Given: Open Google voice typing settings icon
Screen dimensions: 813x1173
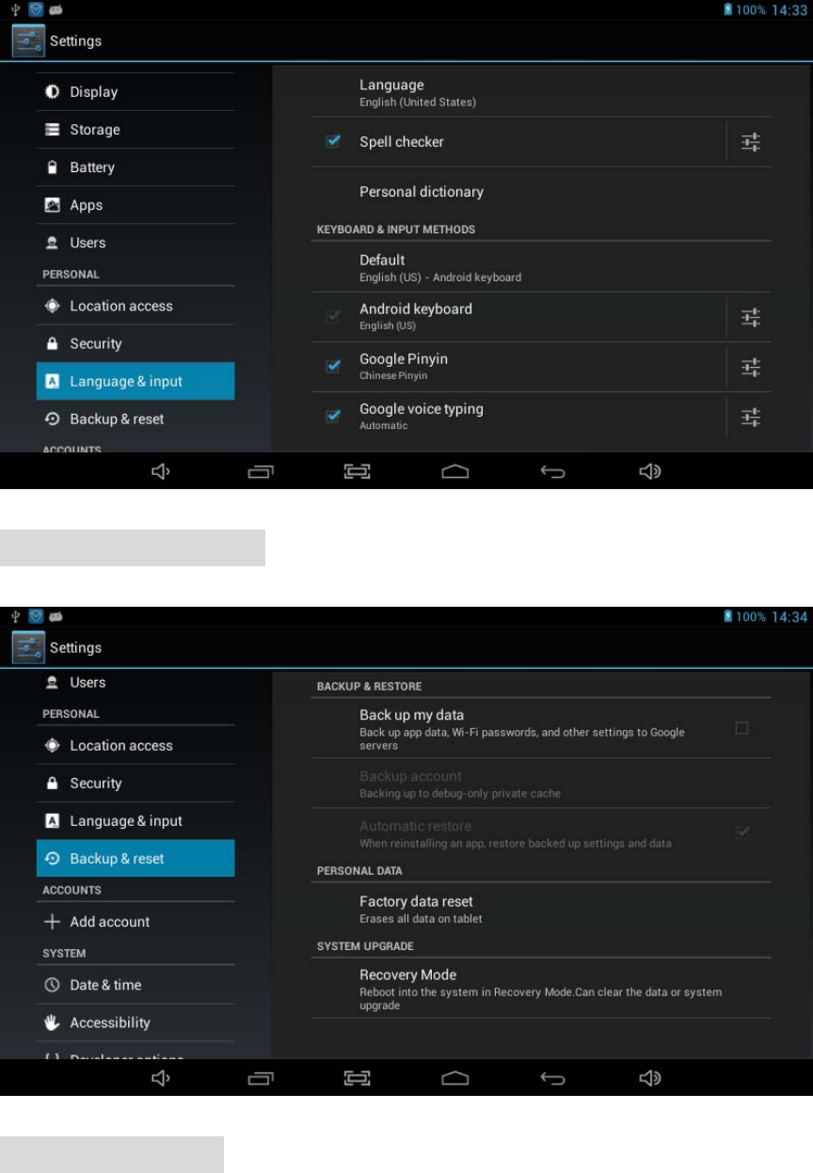Looking at the screenshot, I should pyautogui.click(x=750, y=417).
